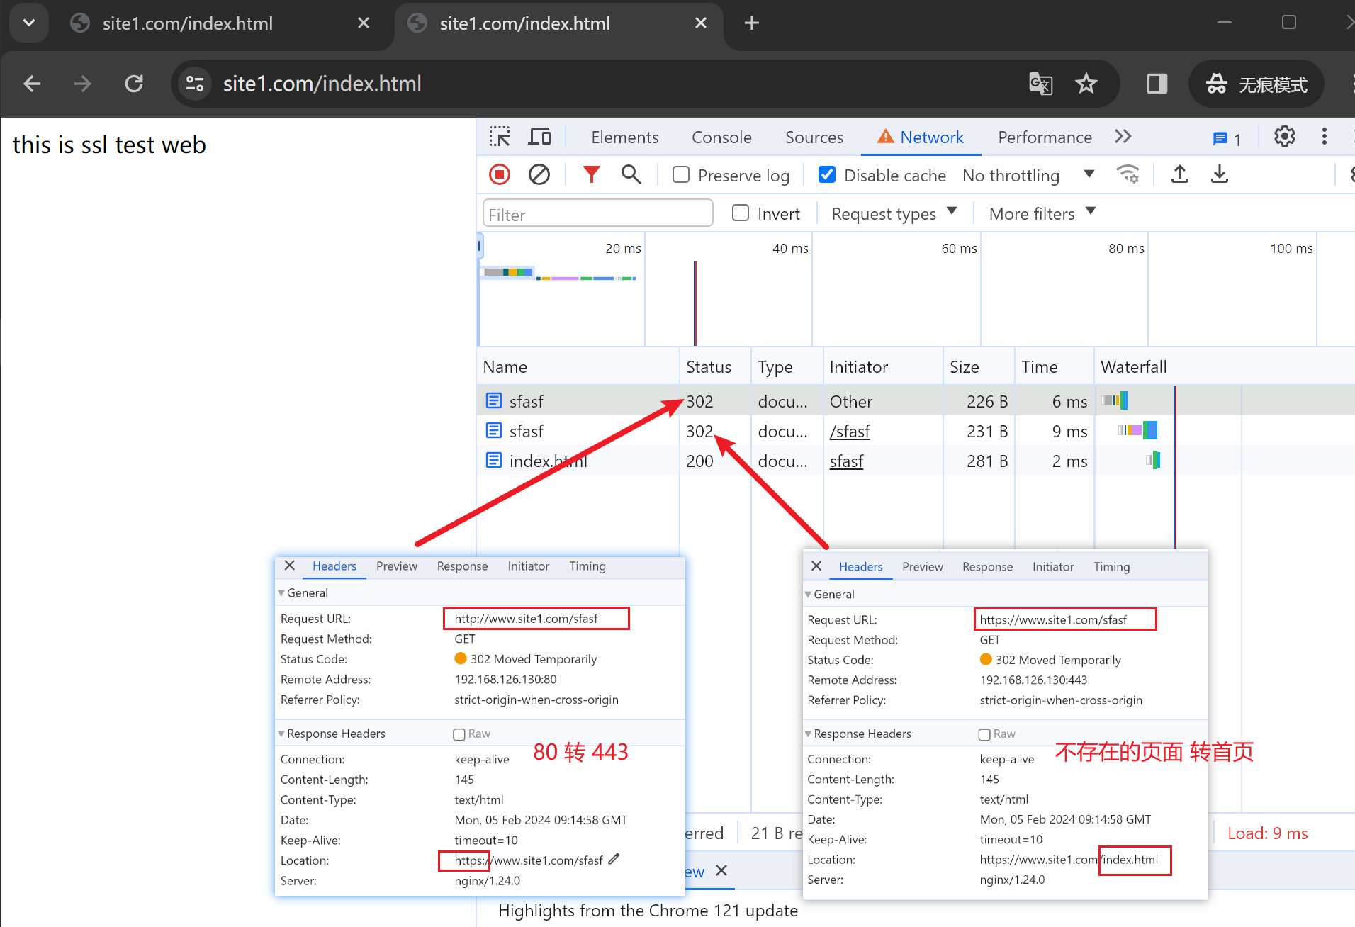Click the export HAR download icon

[1219, 174]
